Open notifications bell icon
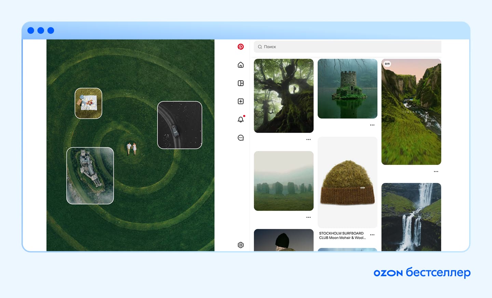The width and height of the screenshot is (492, 298). tap(241, 119)
